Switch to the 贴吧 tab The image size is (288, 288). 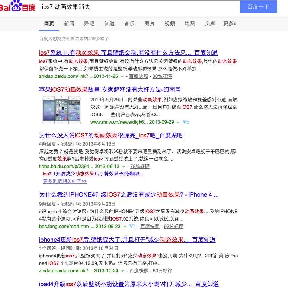click(x=89, y=23)
